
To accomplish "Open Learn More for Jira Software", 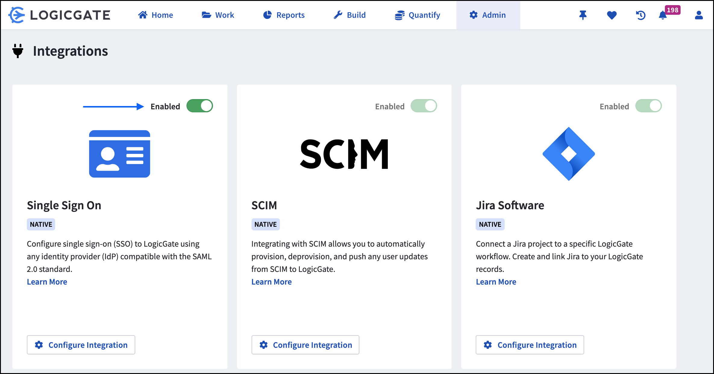I will tap(496, 282).
